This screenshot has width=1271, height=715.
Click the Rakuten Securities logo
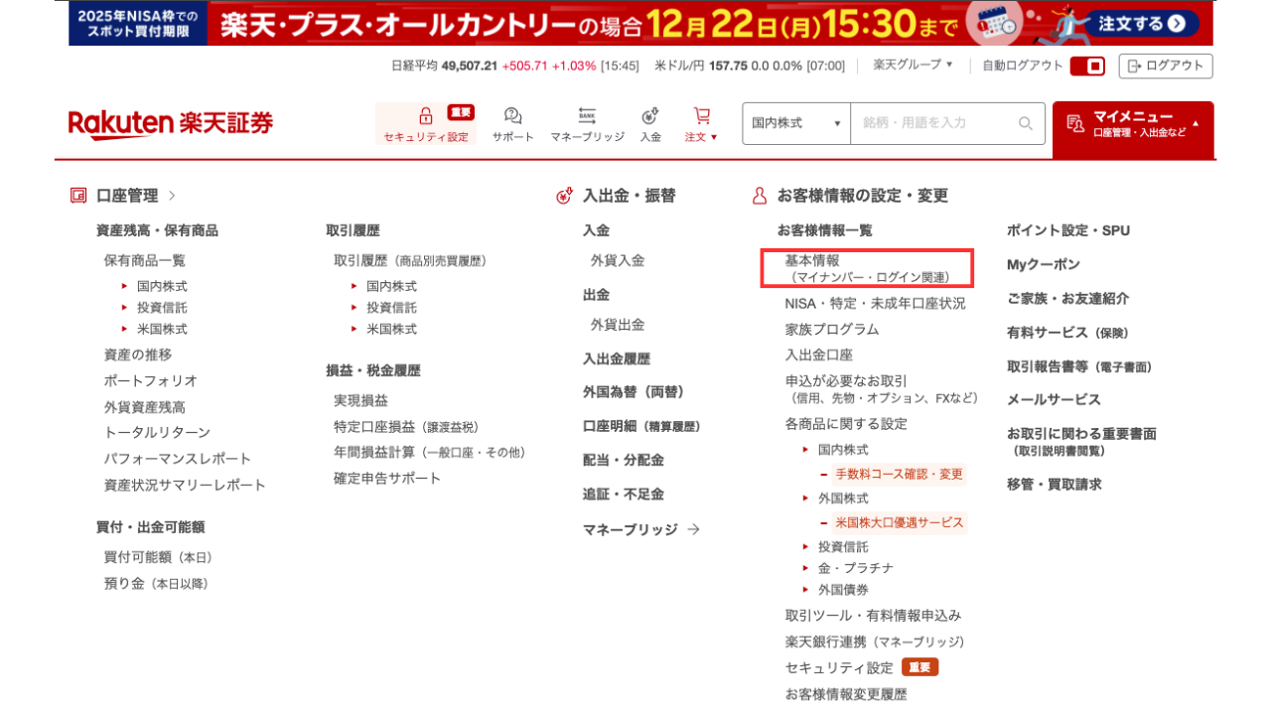click(x=171, y=124)
